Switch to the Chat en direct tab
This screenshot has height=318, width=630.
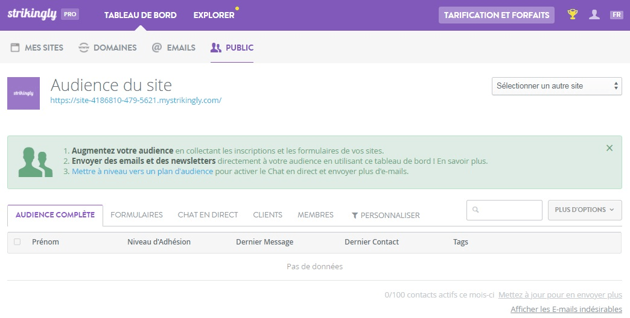[x=208, y=215]
